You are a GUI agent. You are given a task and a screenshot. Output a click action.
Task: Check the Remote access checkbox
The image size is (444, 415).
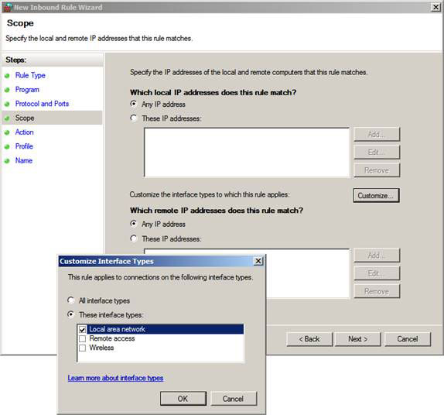(83, 339)
